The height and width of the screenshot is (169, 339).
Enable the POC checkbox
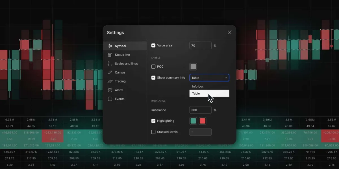pos(153,66)
